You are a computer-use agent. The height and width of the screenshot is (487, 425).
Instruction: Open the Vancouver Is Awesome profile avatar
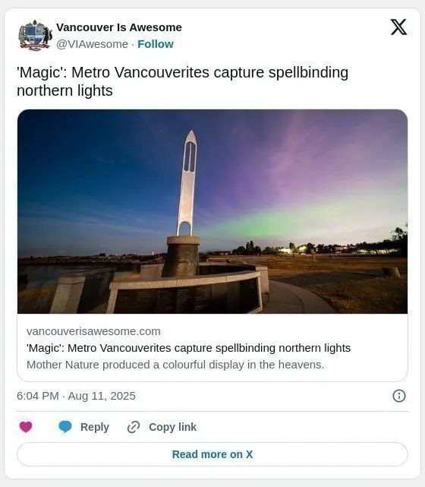35,36
